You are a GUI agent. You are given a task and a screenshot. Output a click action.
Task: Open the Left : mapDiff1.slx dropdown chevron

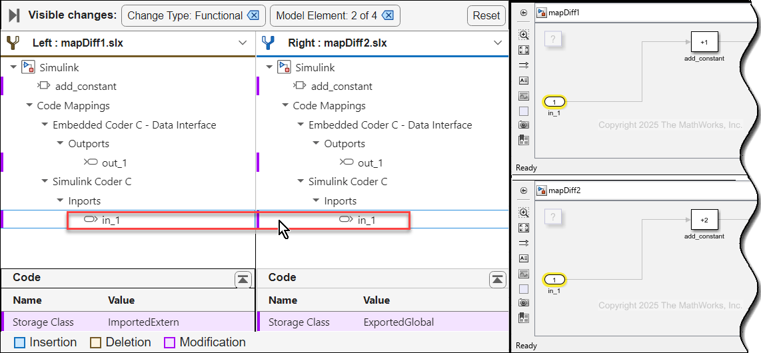click(x=243, y=43)
